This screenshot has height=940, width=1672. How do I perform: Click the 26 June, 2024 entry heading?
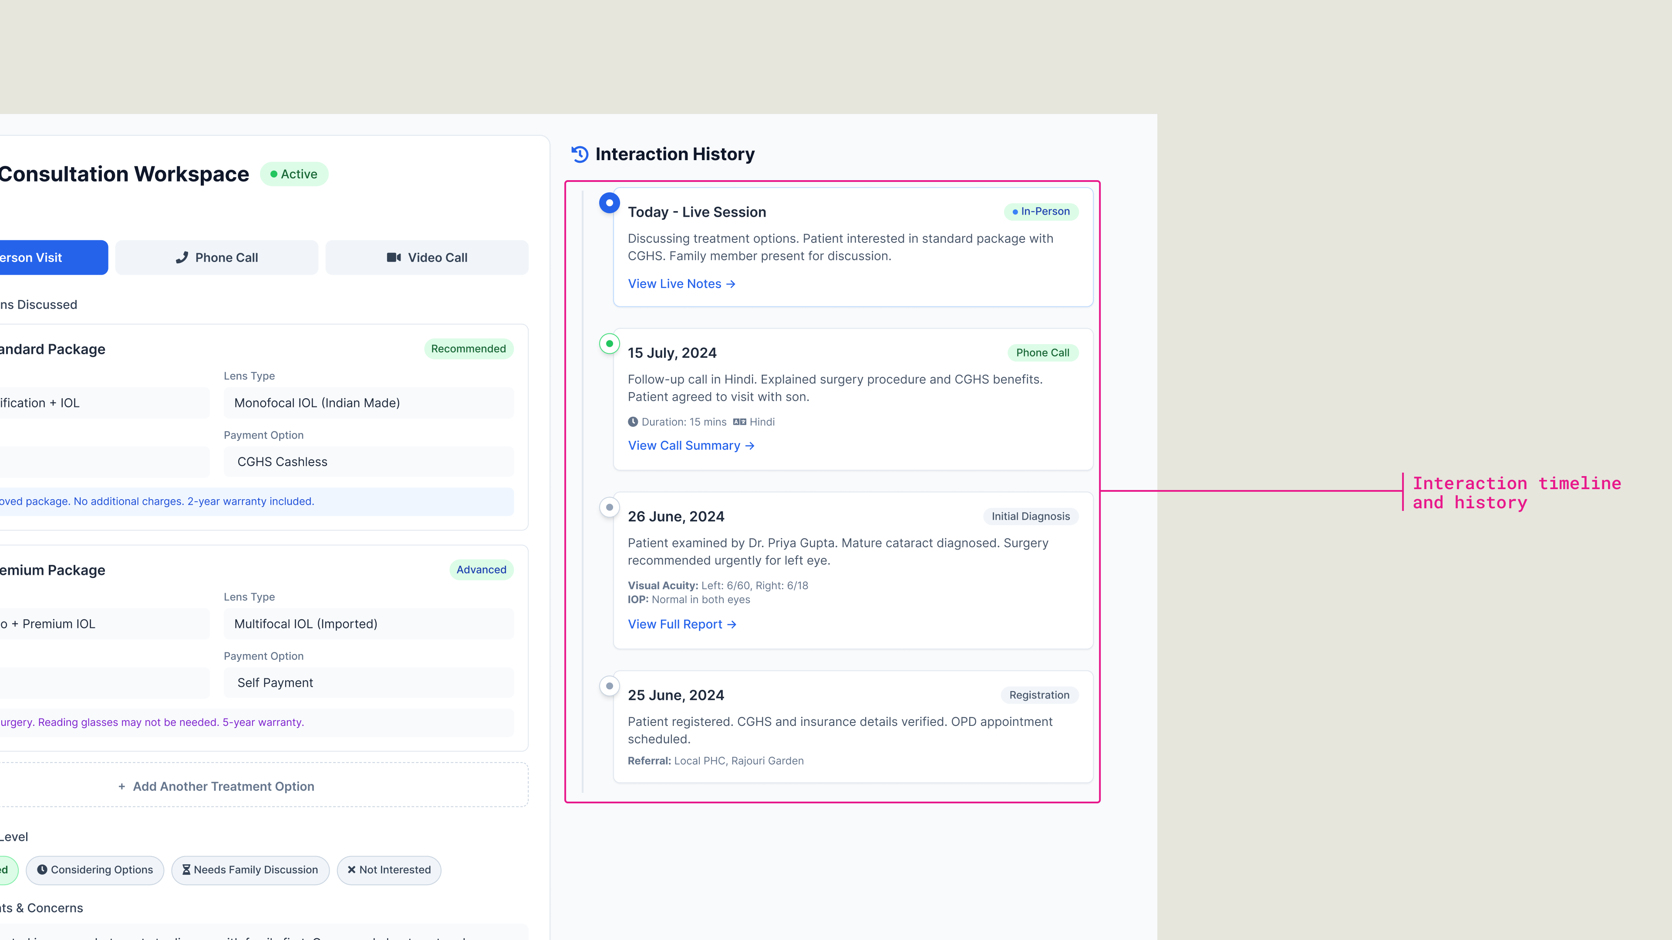tap(676, 517)
